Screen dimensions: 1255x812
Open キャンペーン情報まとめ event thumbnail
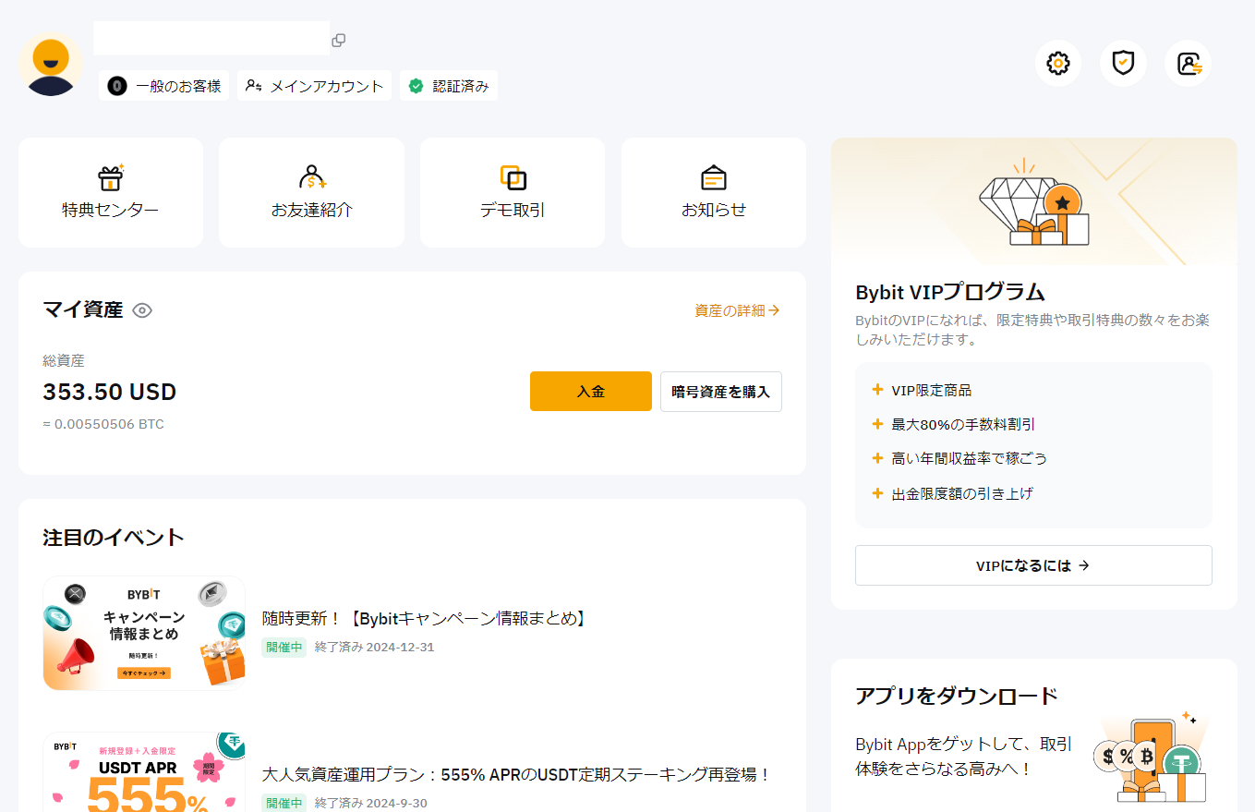pyautogui.click(x=144, y=633)
